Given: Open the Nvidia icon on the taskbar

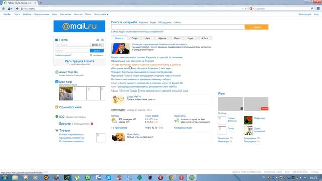Looking at the screenshot, I should point(67,177).
